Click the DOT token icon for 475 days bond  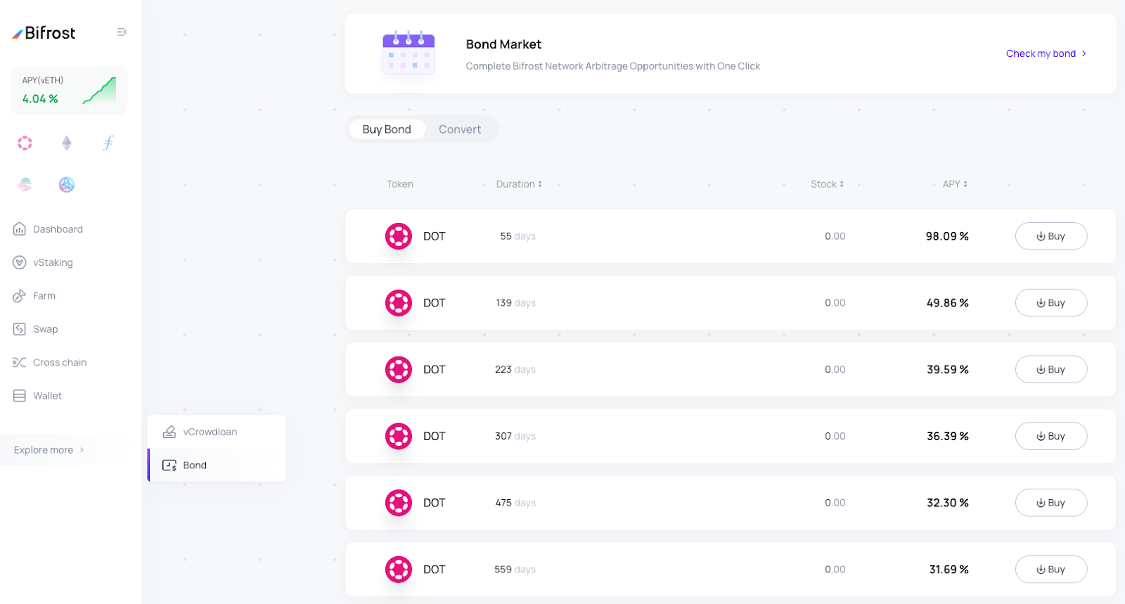point(399,503)
